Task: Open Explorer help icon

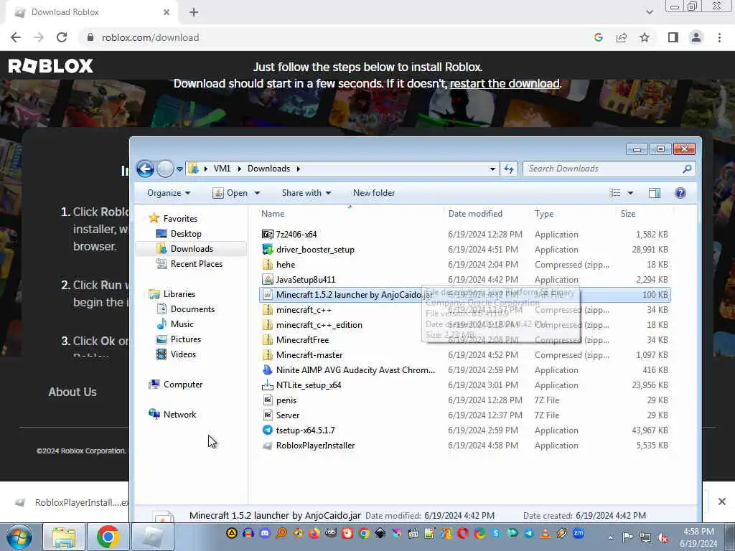Action: point(680,193)
